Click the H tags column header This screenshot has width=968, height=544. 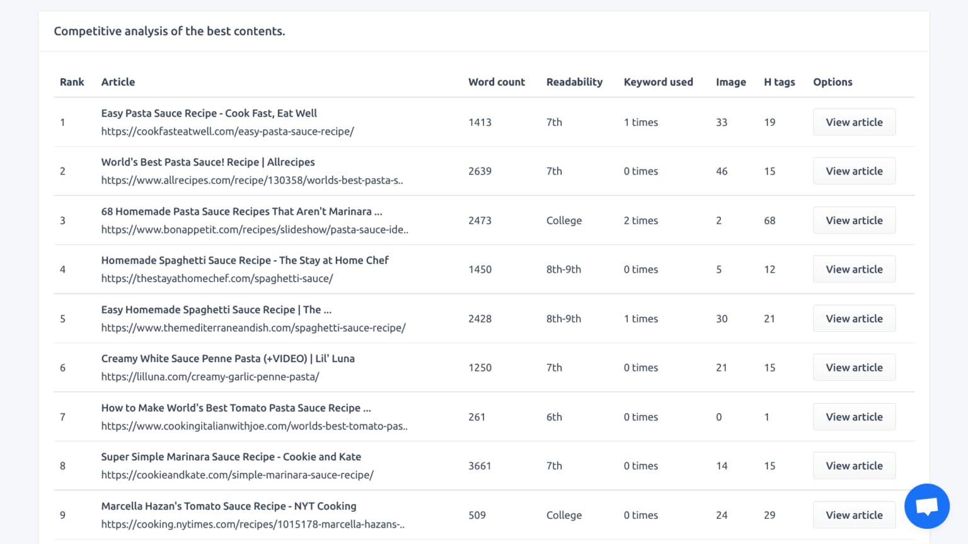point(779,82)
